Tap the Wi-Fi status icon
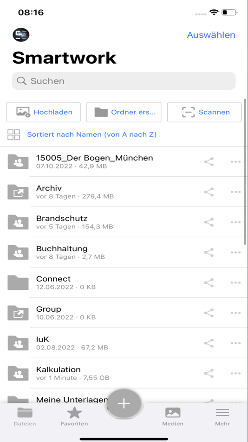The height and width of the screenshot is (442, 248). [214, 13]
